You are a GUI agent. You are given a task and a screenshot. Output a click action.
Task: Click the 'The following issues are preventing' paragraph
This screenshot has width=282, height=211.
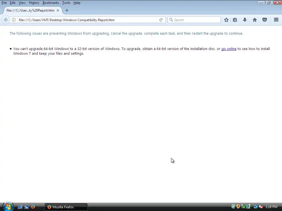126,33
